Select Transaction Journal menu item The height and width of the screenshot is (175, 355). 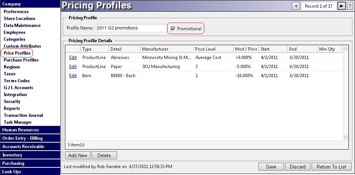coord(23,115)
